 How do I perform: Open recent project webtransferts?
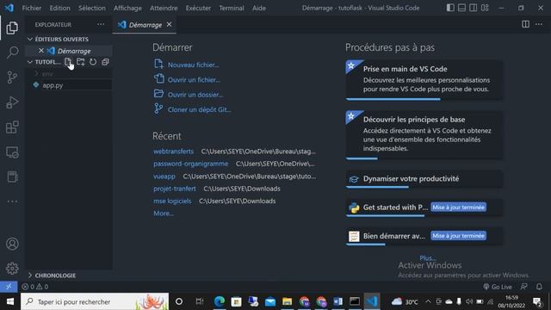(x=173, y=152)
